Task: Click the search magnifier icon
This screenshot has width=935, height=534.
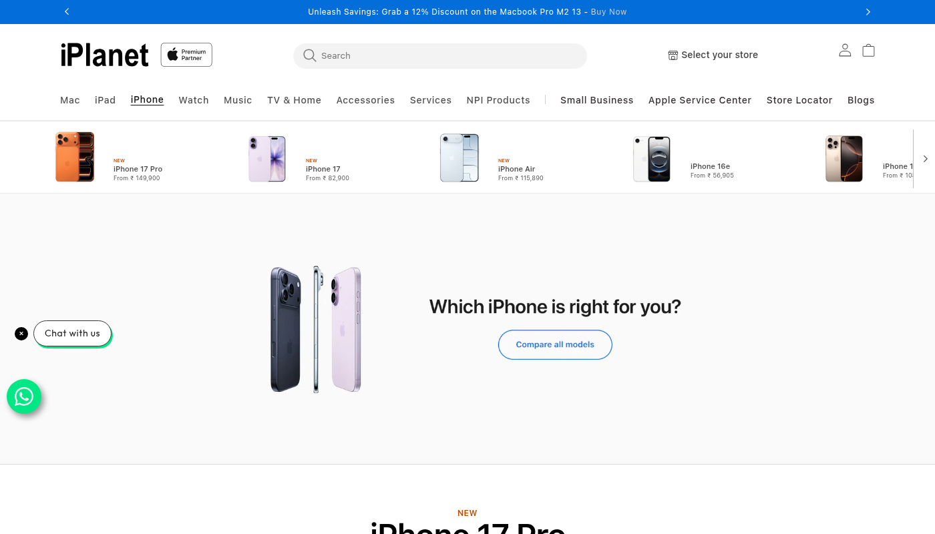Action: [309, 55]
